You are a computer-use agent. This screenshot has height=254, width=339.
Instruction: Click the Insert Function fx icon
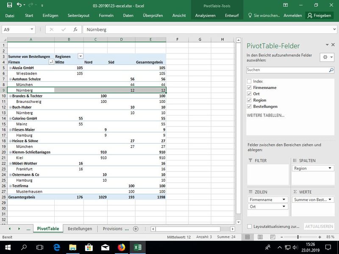75,30
